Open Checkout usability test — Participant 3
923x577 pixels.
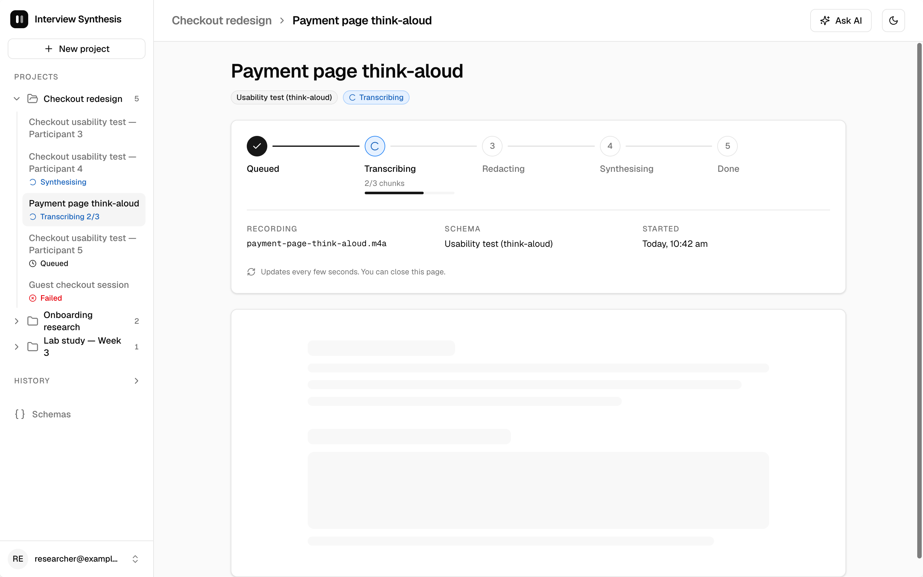tap(84, 128)
